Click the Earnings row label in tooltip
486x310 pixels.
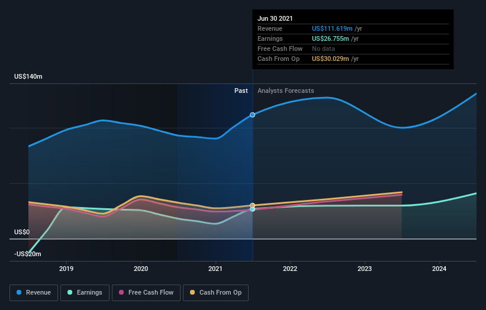point(271,38)
